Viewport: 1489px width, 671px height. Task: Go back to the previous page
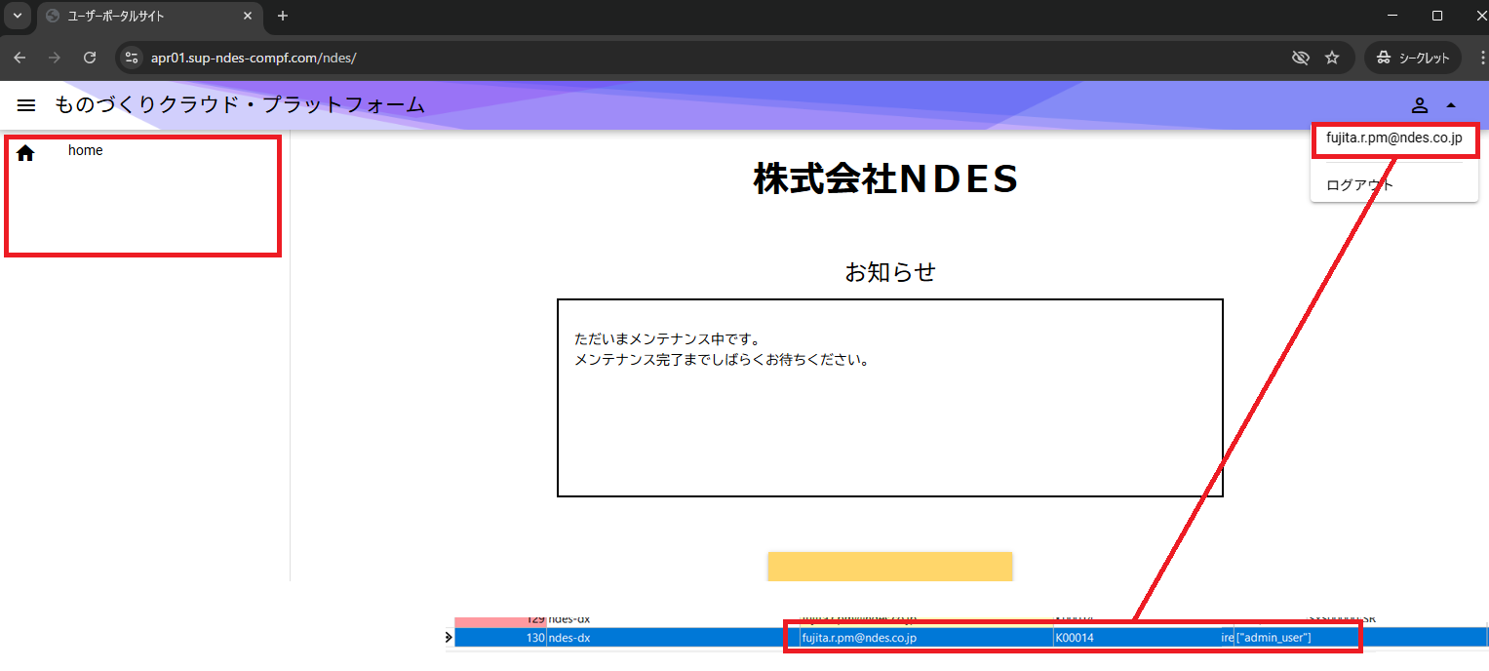[20, 58]
